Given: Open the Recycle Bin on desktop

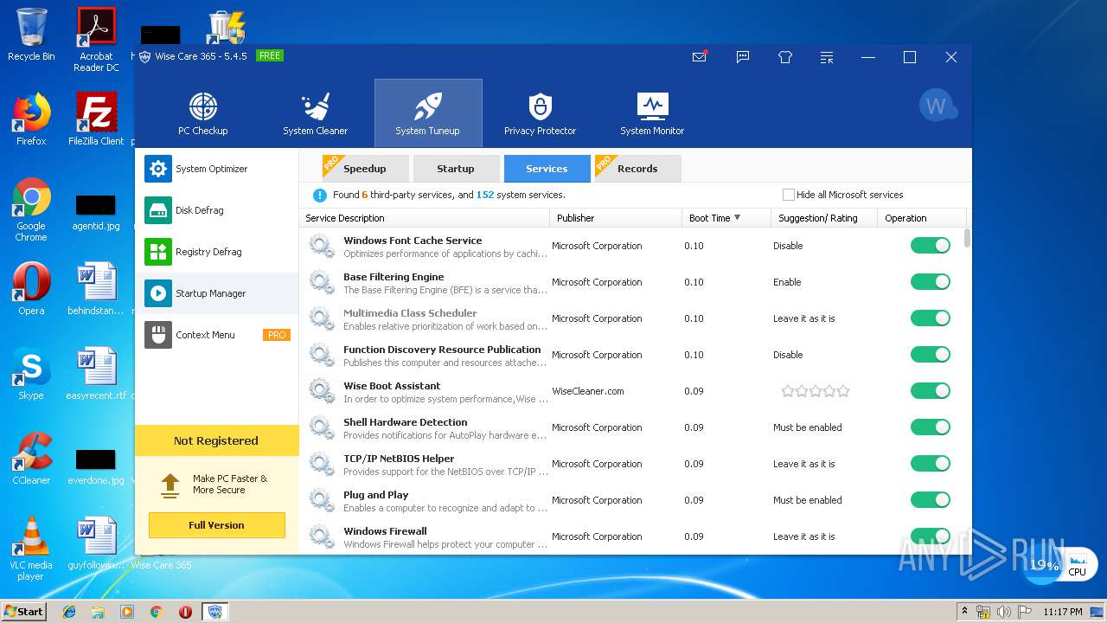Looking at the screenshot, I should [x=31, y=35].
